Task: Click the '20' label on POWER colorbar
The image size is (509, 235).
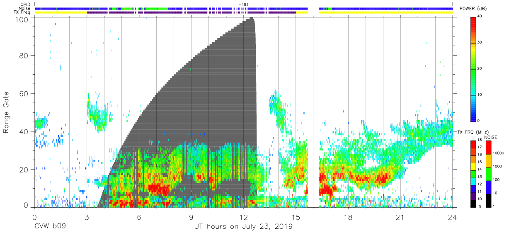Action: click(480, 69)
